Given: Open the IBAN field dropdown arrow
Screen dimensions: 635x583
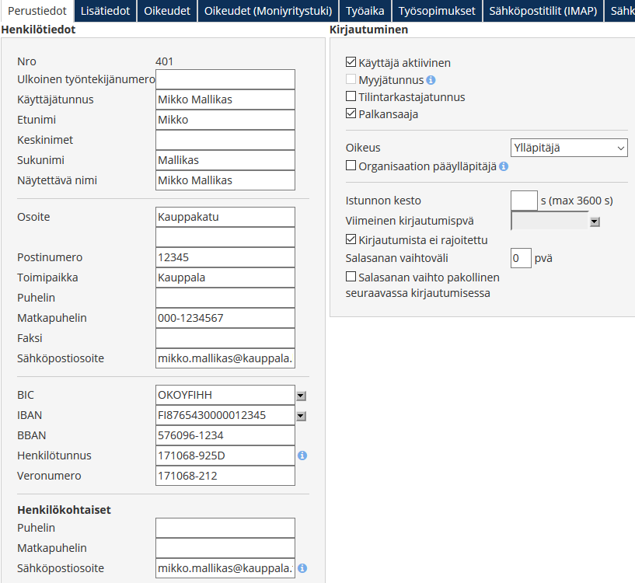Looking at the screenshot, I should (301, 416).
